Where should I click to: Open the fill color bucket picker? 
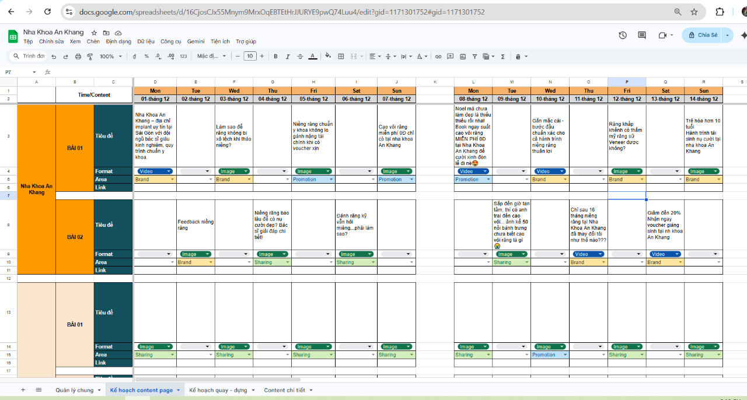[328, 57]
